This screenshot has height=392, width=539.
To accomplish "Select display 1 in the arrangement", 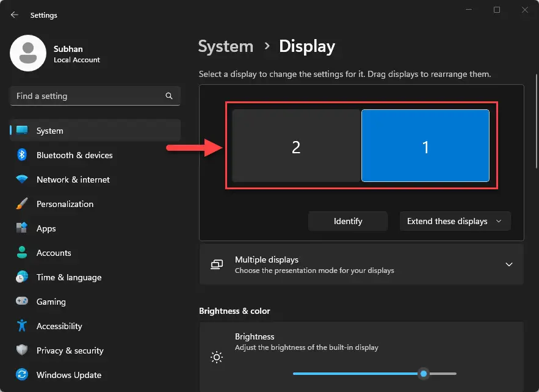I will (x=425, y=145).
